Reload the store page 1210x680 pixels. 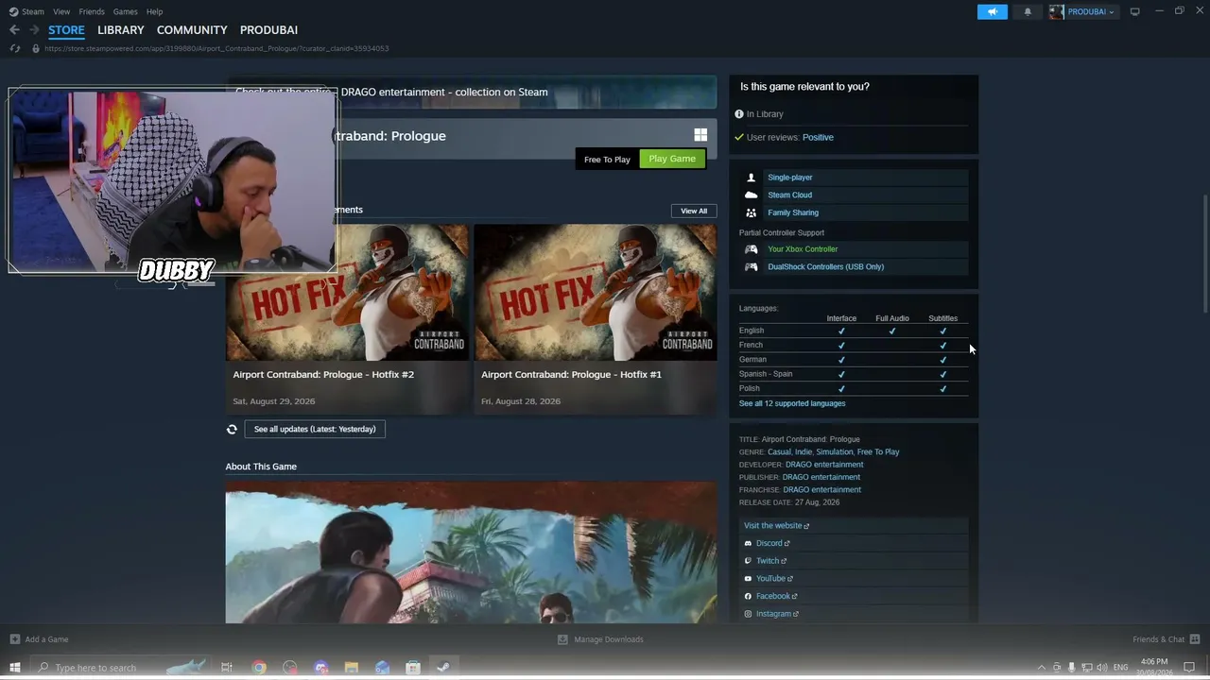coord(14,48)
